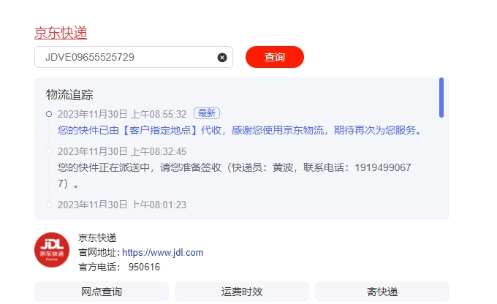Click the JDL 京东快递 red logo
The image size is (497, 304).
[52, 250]
